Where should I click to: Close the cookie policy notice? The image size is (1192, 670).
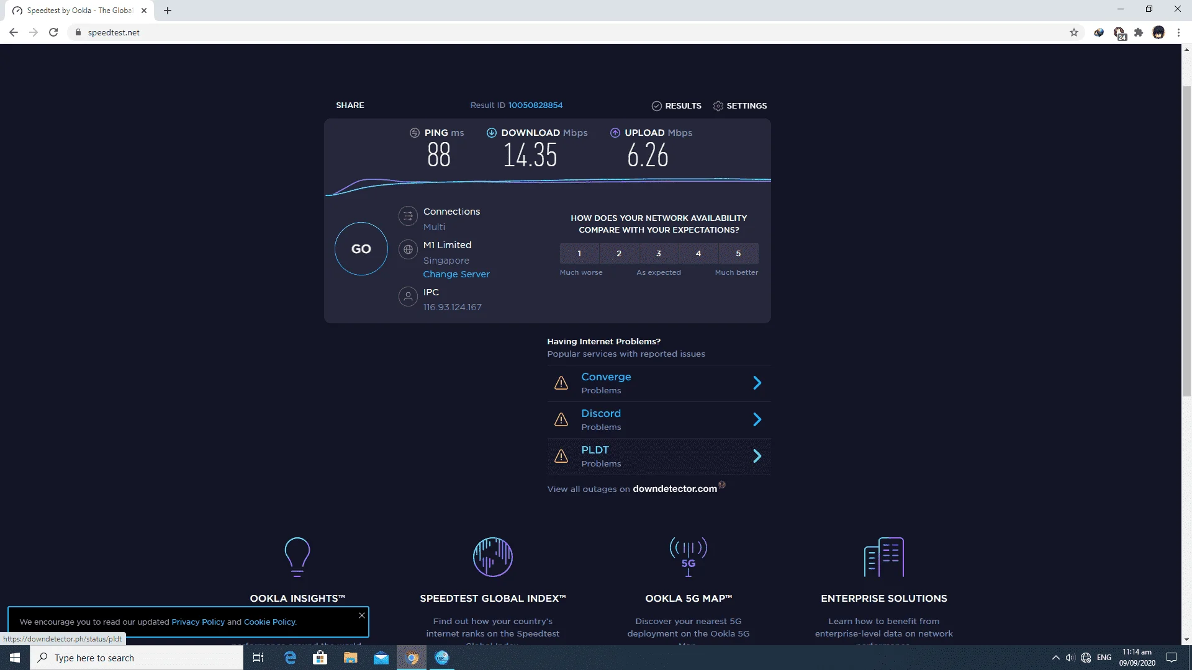362,615
